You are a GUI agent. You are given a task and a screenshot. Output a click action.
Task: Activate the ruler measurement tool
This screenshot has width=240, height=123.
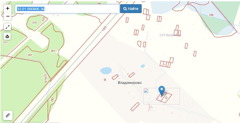tap(8, 115)
